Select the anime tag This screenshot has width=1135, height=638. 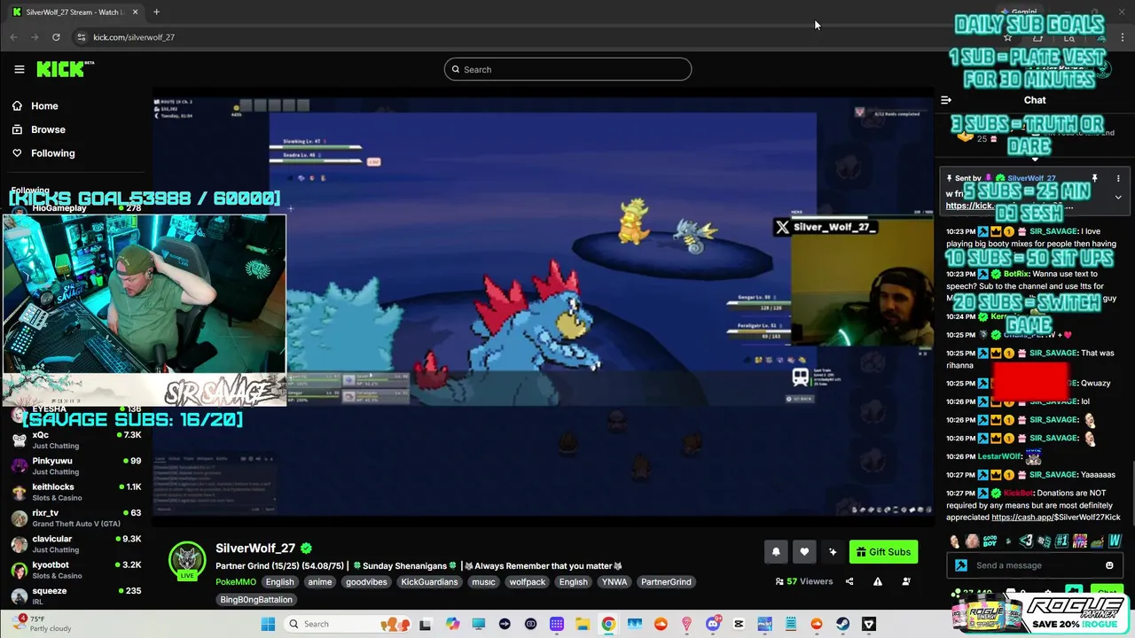click(320, 582)
